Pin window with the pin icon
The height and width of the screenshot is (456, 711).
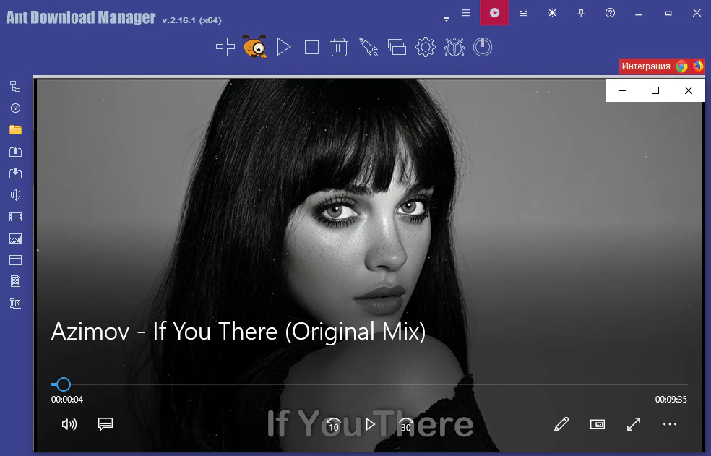[x=581, y=13]
